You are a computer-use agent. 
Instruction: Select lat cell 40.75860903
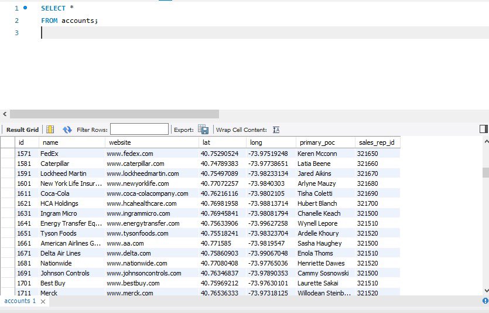click(x=223, y=253)
